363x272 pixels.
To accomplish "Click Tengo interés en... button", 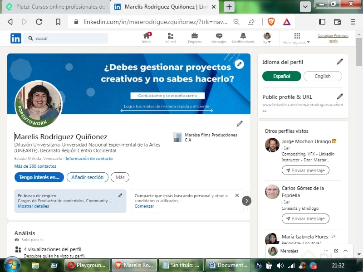I will coord(39,177).
